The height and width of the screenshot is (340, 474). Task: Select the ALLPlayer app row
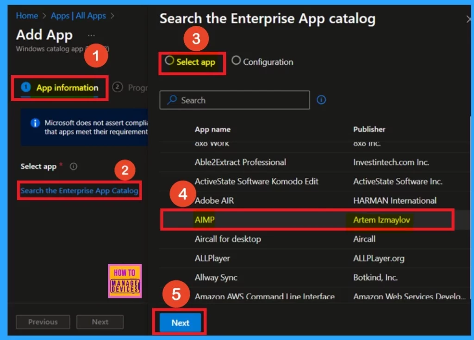tap(314, 259)
